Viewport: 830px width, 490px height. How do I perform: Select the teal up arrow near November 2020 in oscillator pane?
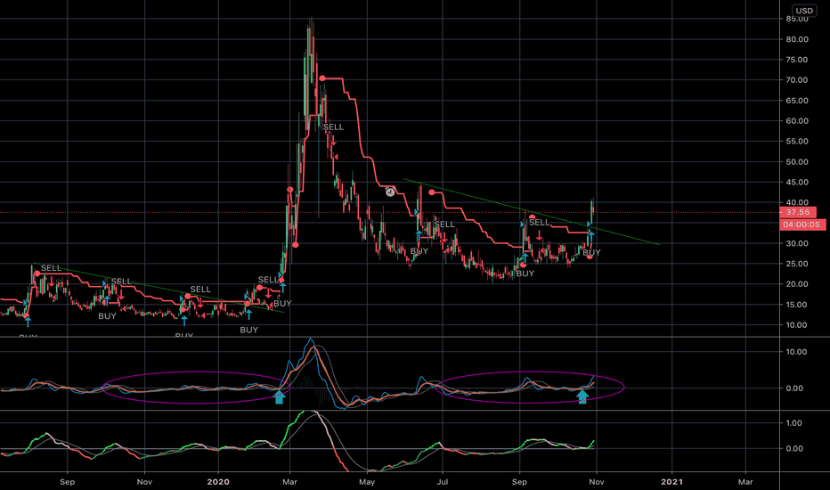(x=582, y=396)
